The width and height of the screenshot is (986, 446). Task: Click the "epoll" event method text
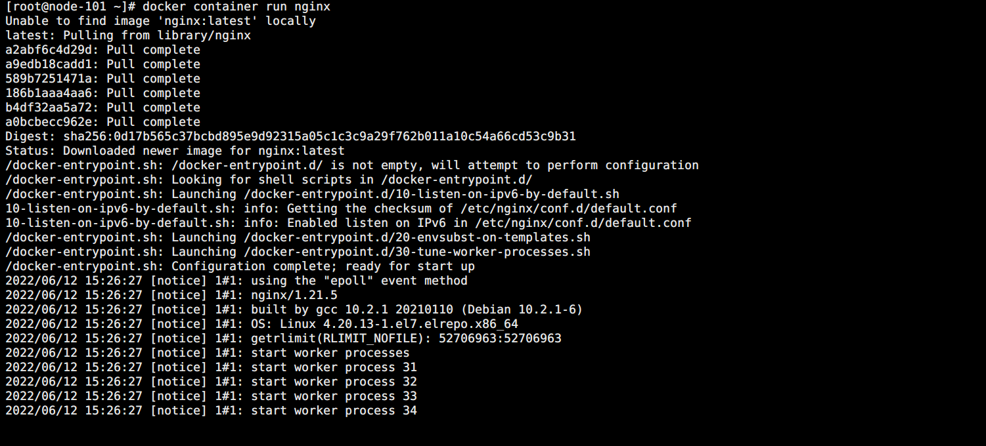359,281
